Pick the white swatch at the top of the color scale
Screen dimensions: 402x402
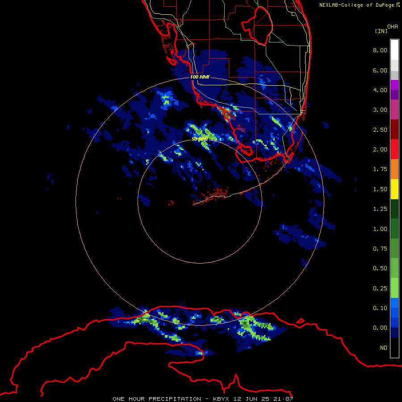tap(394, 50)
